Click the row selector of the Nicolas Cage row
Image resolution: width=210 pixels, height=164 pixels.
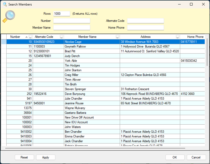click(x=4, y=42)
